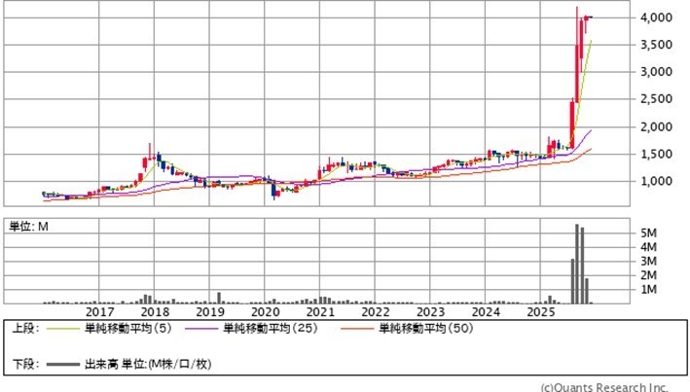Select the 単純移動平均(25) legend label

pos(274,329)
